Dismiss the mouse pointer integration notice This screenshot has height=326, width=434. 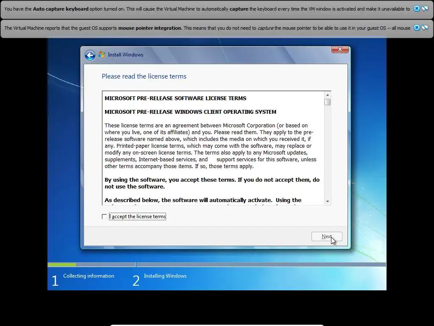[x=417, y=28]
